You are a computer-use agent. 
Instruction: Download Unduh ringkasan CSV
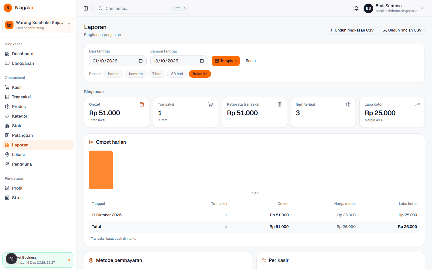coord(352,30)
